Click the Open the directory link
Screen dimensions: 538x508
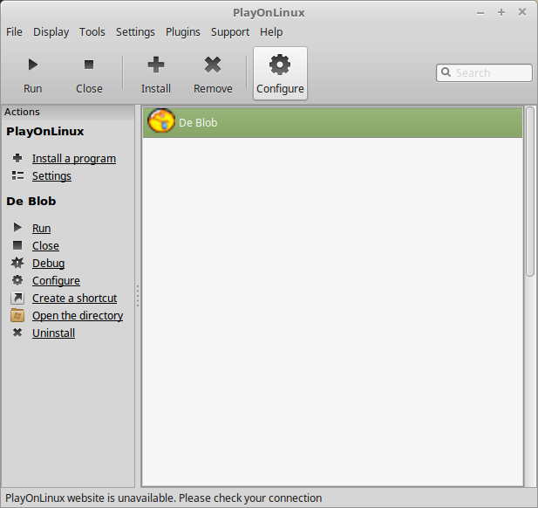click(78, 316)
